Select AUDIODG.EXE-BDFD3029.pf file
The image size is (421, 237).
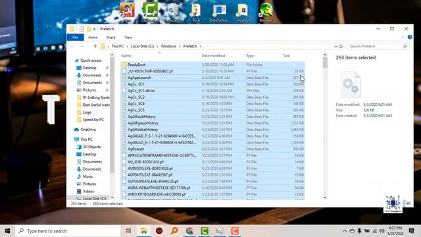coord(150,169)
